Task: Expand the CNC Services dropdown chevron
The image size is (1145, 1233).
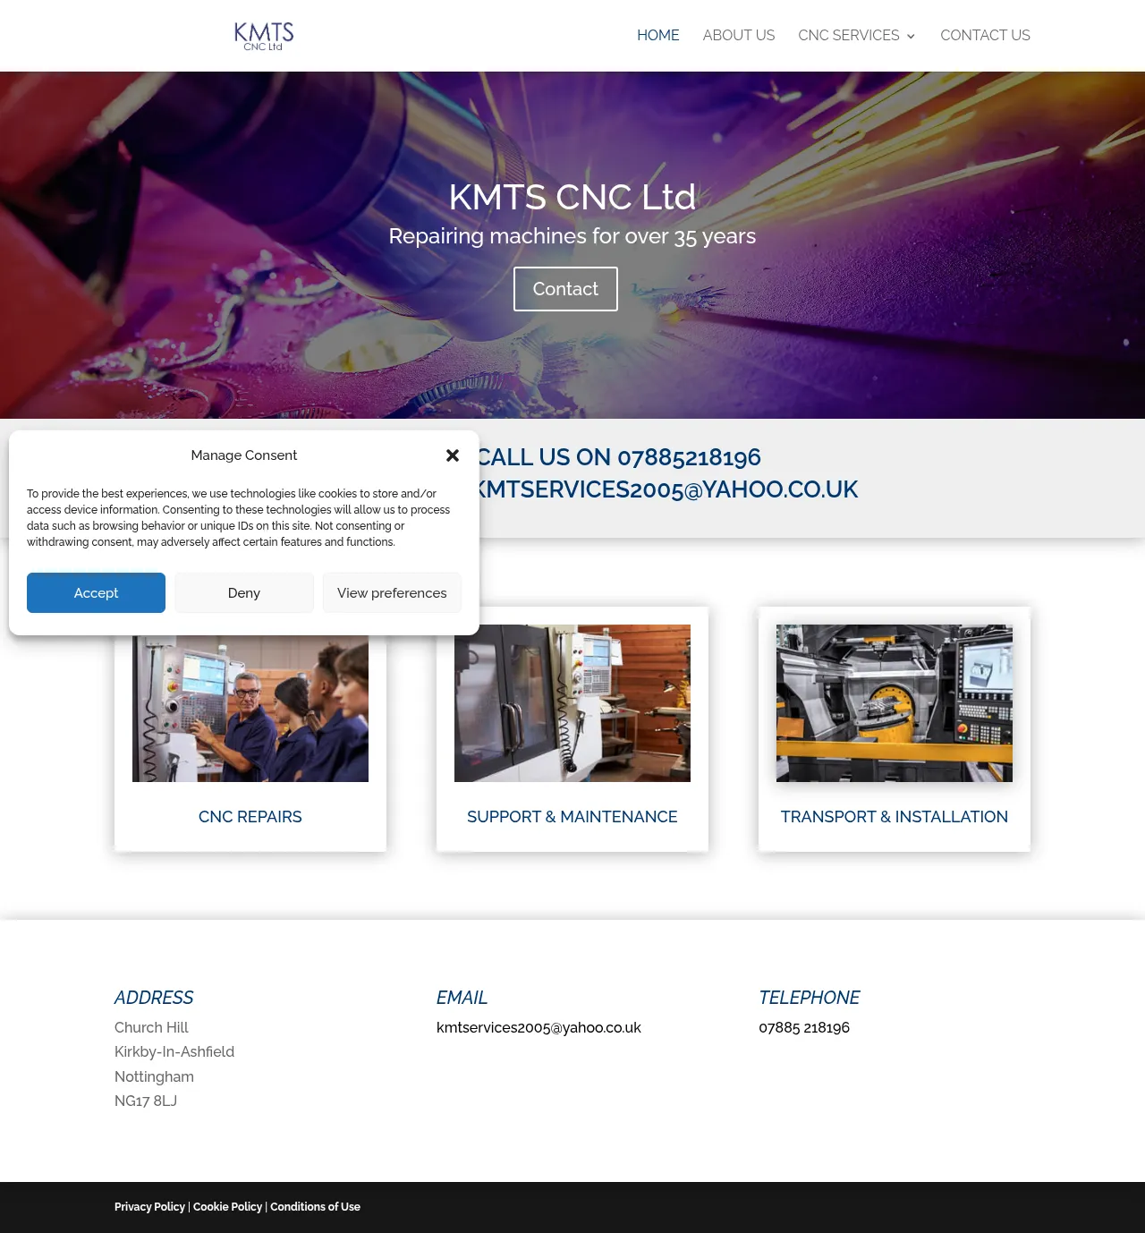Action: point(911,37)
